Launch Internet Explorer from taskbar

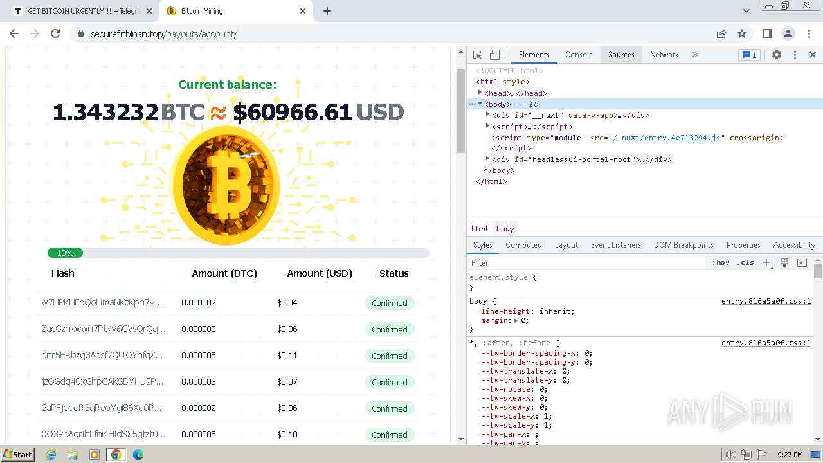tap(51, 455)
